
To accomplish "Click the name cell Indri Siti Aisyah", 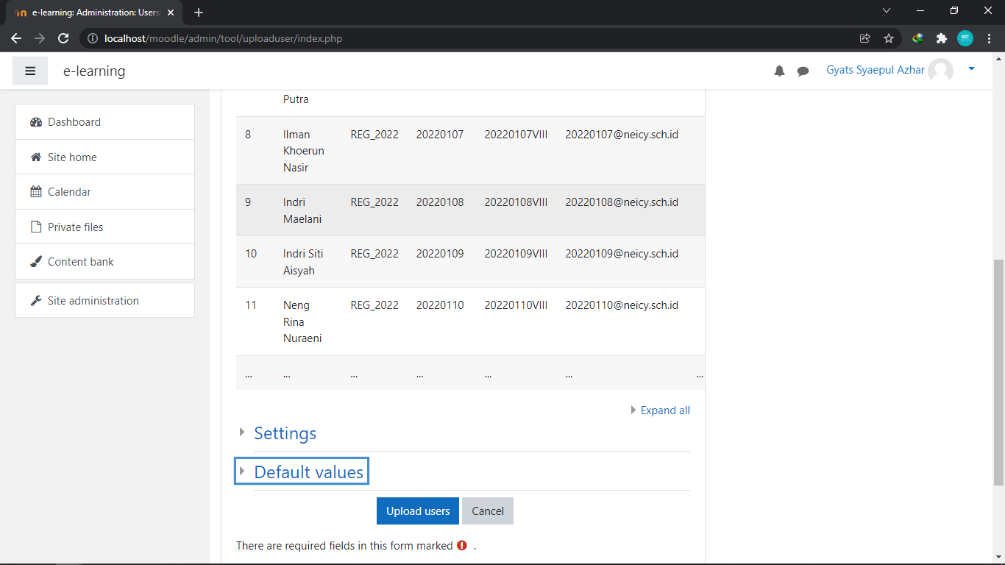I will tap(303, 262).
